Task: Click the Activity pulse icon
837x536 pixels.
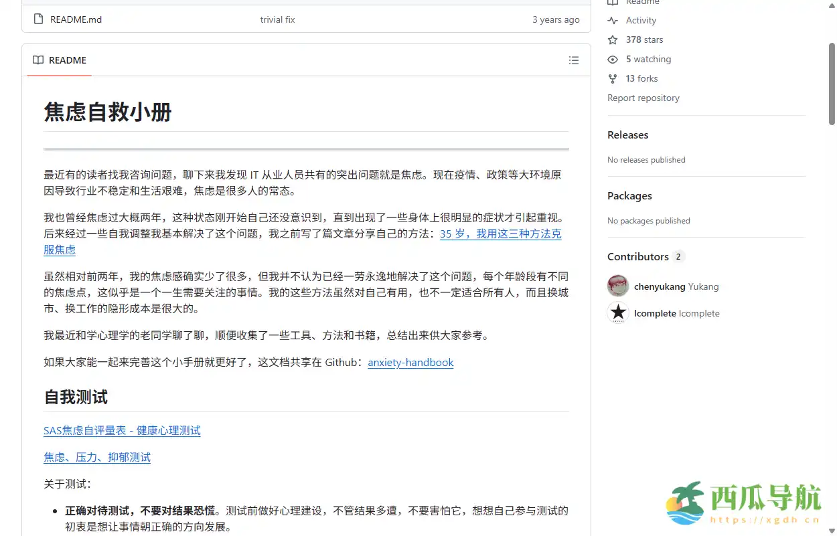Action: click(x=613, y=20)
